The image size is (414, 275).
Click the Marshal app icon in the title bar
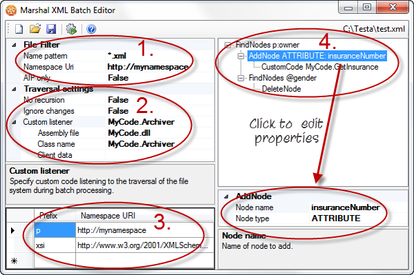click(11, 10)
